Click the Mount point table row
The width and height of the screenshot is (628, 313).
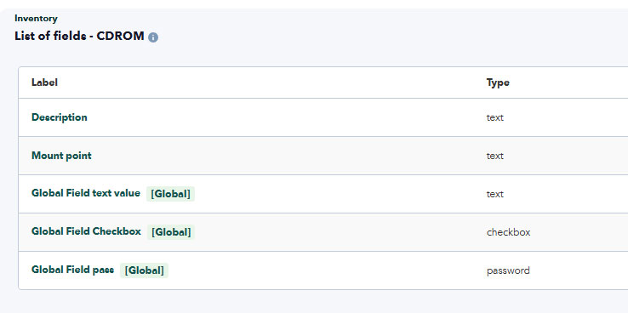(x=323, y=156)
